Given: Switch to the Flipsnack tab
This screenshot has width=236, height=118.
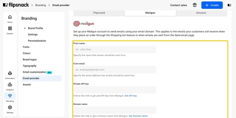Looking at the screenshot, I should (99, 13).
